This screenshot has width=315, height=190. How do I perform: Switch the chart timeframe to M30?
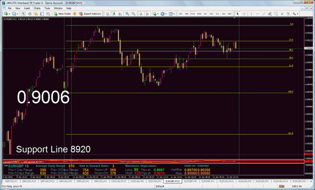coord(199,14)
